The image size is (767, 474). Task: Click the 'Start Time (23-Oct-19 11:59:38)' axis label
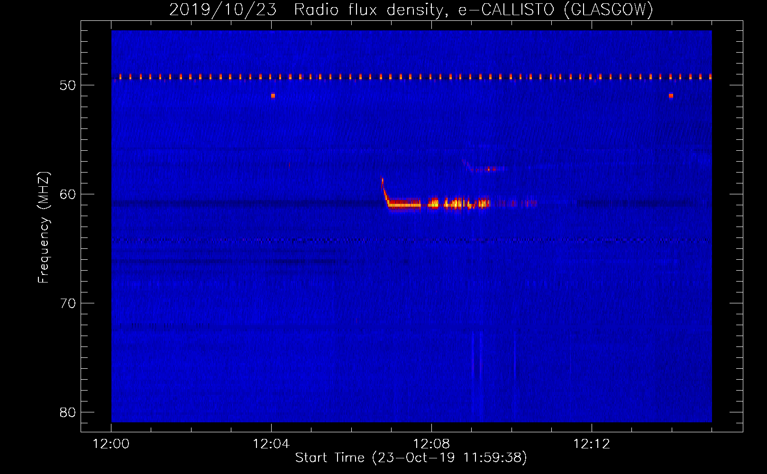point(411,458)
